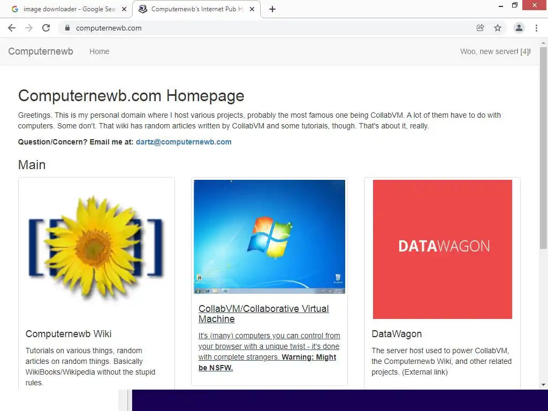Go back to the previous page
Screen dimensions: 548x411
(x=12, y=28)
